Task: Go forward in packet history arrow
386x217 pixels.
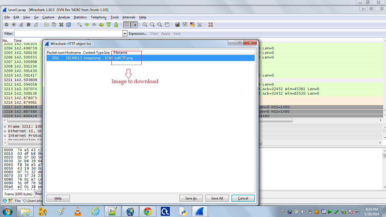Action: (94, 25)
